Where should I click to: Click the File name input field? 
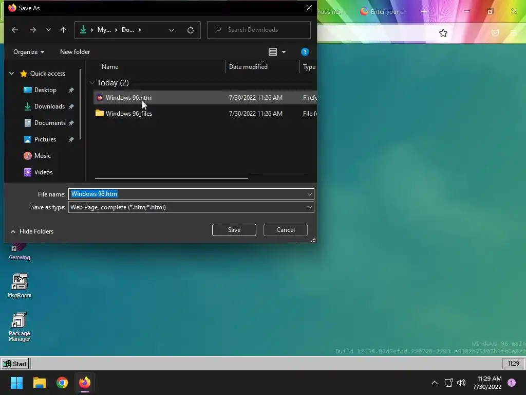click(188, 194)
